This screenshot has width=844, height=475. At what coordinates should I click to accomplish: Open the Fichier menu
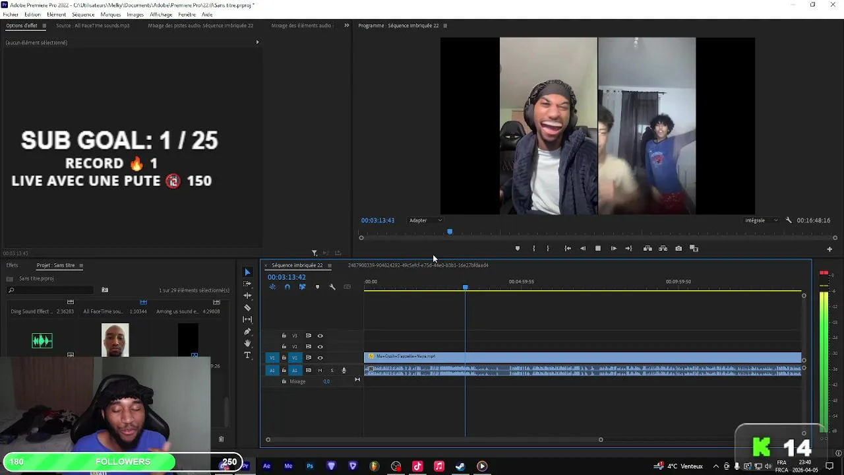click(x=11, y=15)
